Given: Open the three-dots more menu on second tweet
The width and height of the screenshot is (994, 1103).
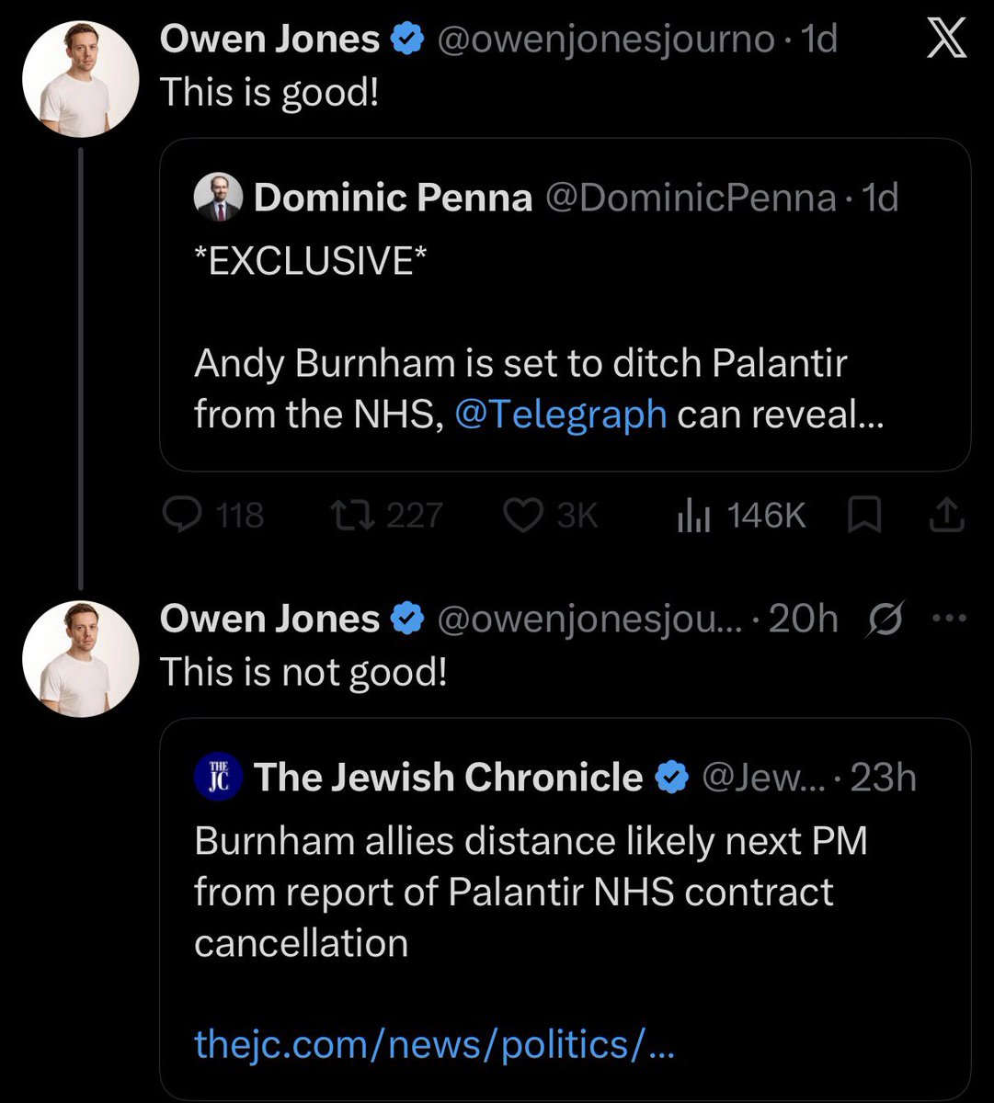Looking at the screenshot, I should point(949,619).
